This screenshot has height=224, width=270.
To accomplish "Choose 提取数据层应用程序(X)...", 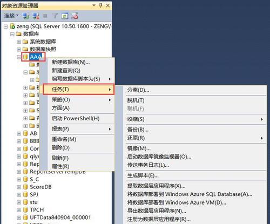I will point(156,186).
